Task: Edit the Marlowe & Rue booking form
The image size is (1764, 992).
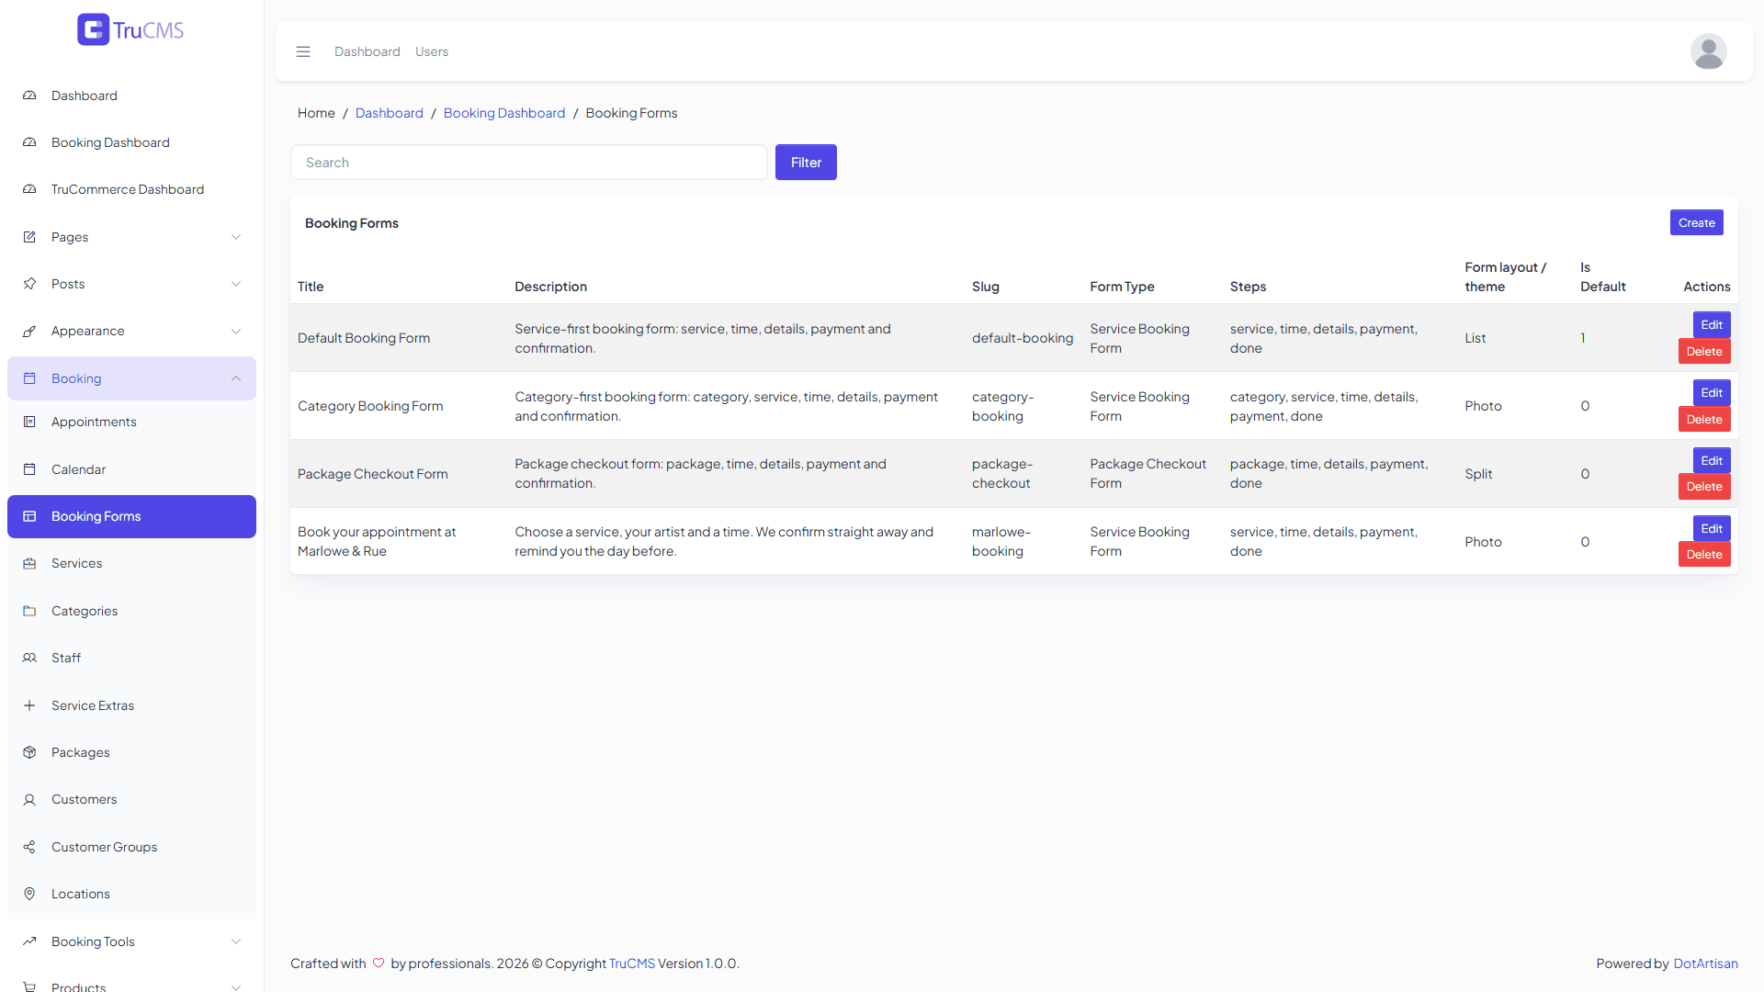Action: (1712, 529)
